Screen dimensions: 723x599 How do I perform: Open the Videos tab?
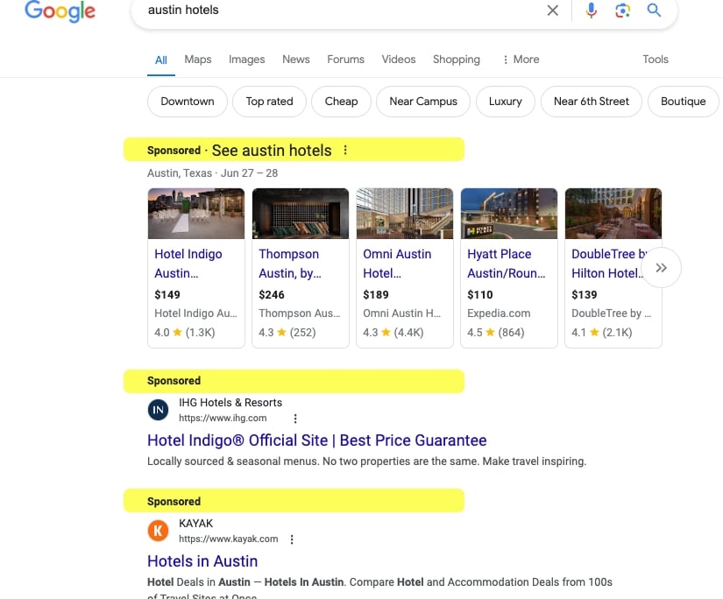pyautogui.click(x=399, y=60)
